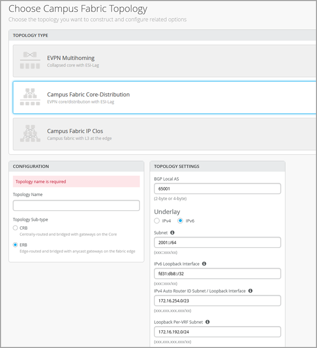Choose IPv6 for the underlay
Viewport: 317px width, 348px height.
coord(181,221)
